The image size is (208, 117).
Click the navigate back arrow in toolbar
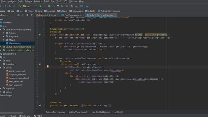coord(10,6)
